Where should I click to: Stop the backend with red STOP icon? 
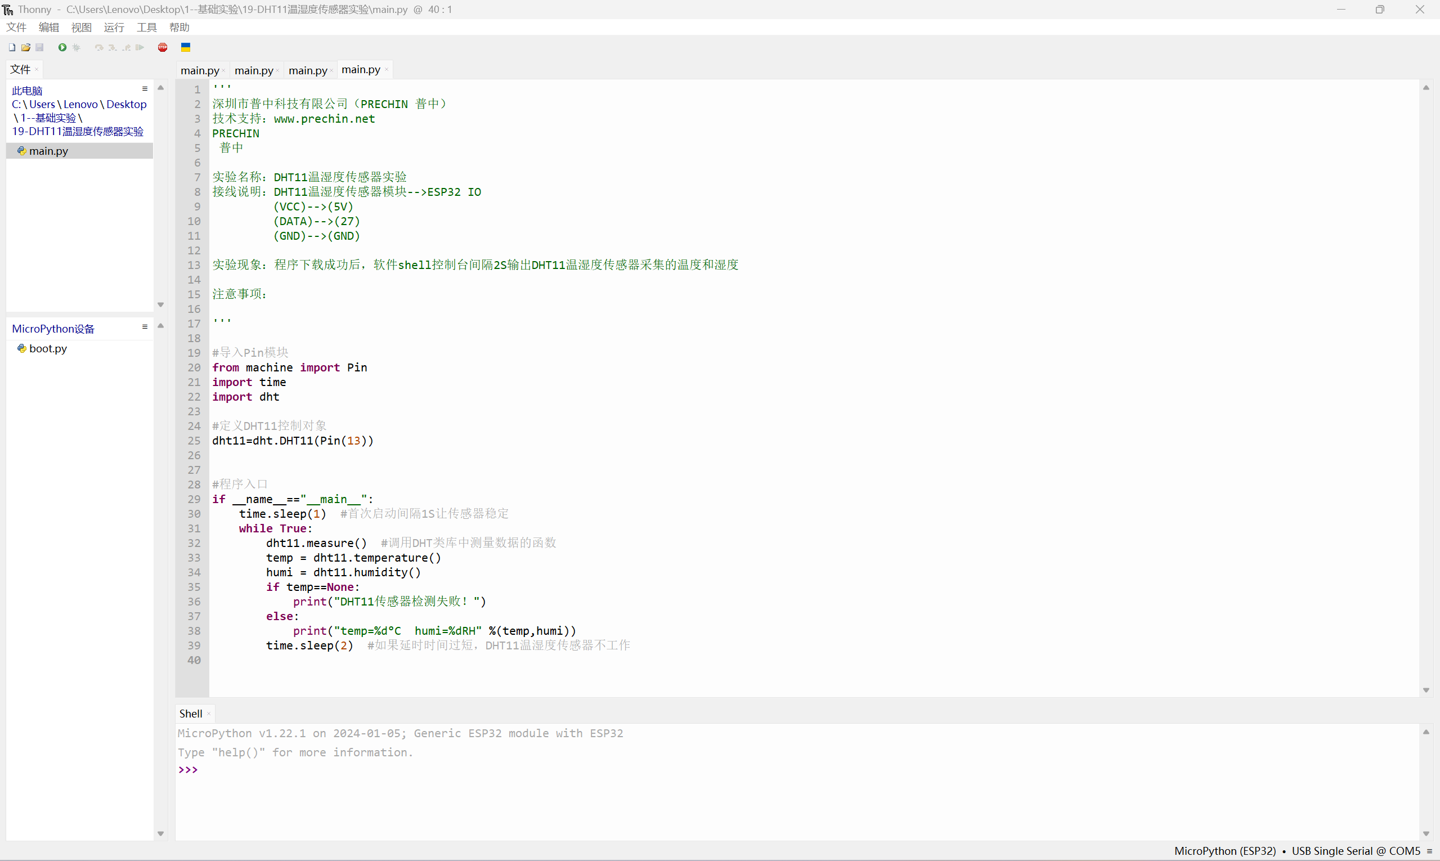pyautogui.click(x=163, y=48)
